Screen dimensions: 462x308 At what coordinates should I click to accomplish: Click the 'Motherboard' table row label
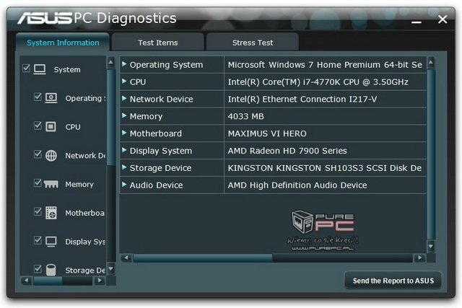(156, 133)
